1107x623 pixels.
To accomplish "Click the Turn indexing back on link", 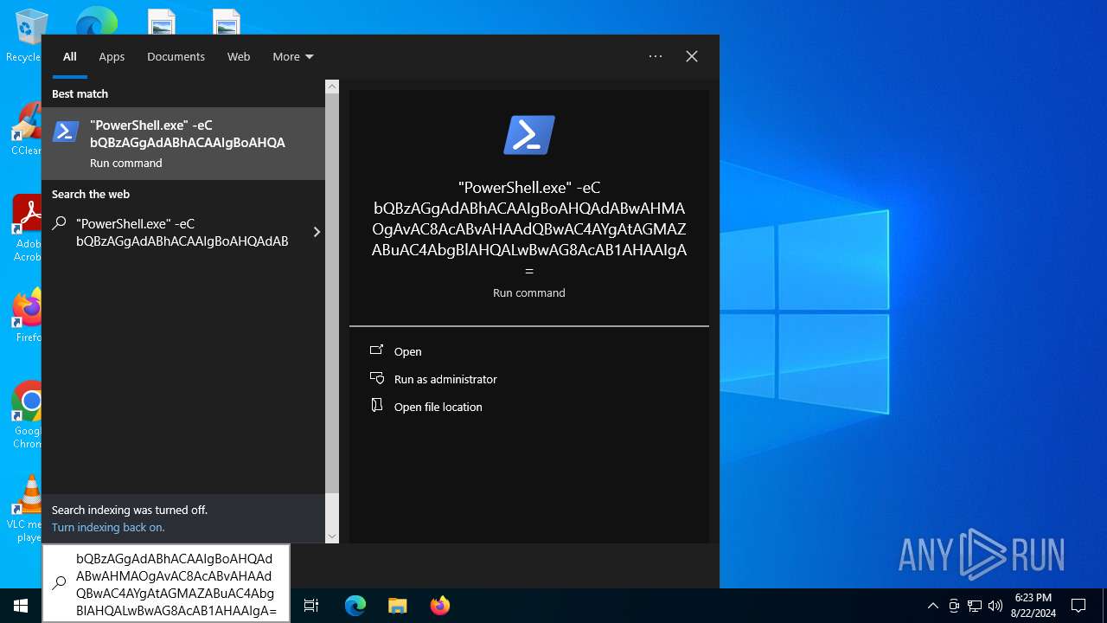I will coord(108,527).
